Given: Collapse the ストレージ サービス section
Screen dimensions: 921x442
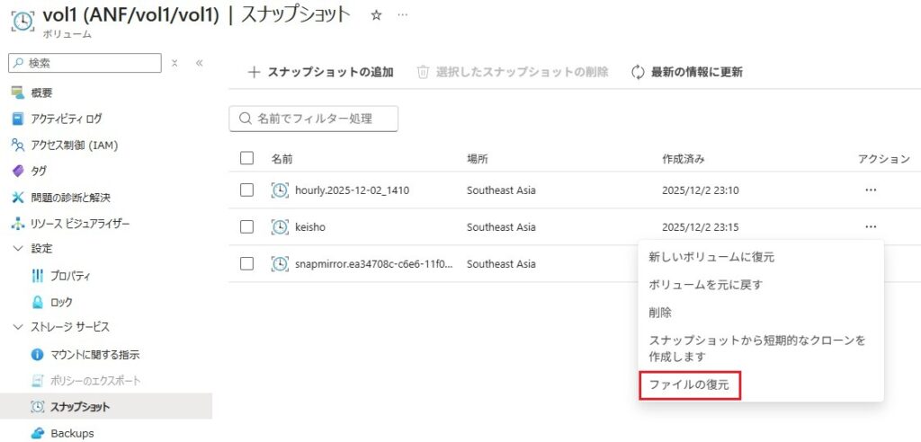Looking at the screenshot, I should [17, 327].
